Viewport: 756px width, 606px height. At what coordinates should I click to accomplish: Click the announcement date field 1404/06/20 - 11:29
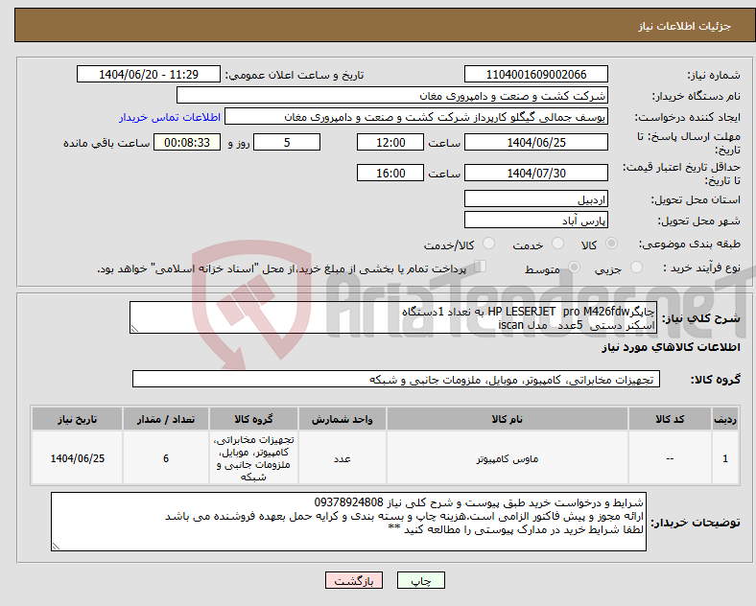click(x=149, y=74)
